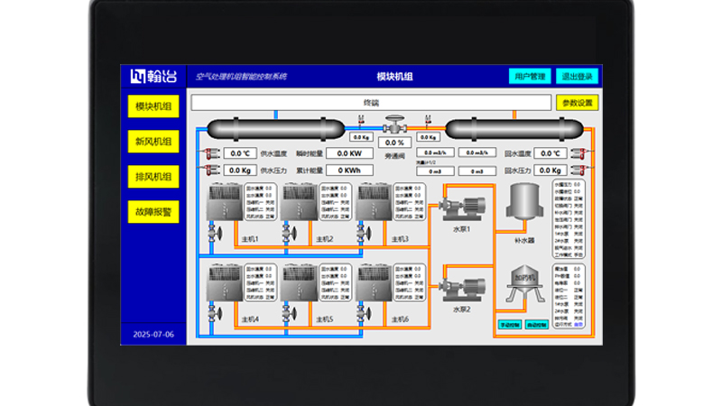Enable 自动控制 automatic control mode

click(x=536, y=325)
